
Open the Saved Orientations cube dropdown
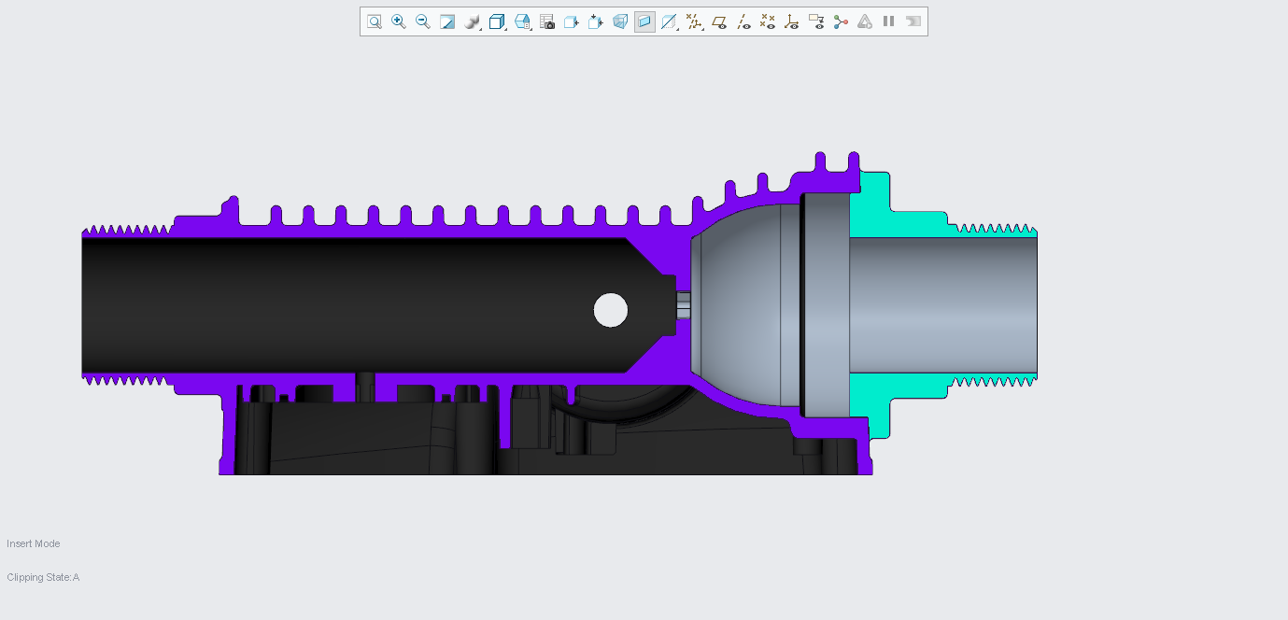(498, 21)
